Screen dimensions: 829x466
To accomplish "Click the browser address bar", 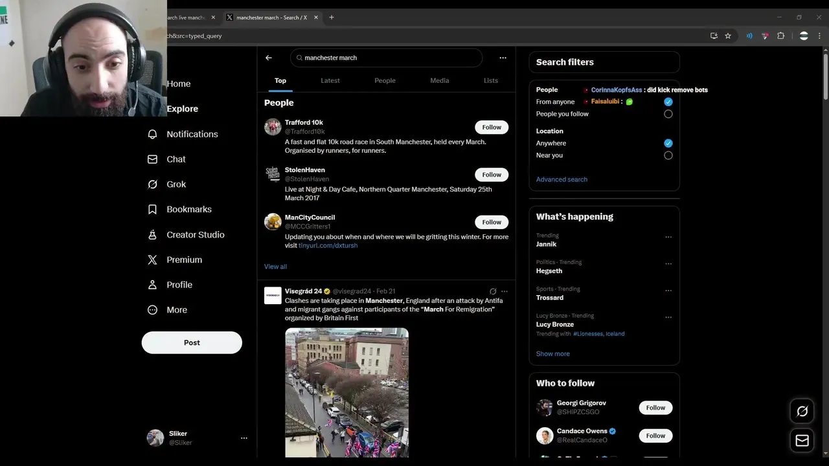I will tap(434, 36).
